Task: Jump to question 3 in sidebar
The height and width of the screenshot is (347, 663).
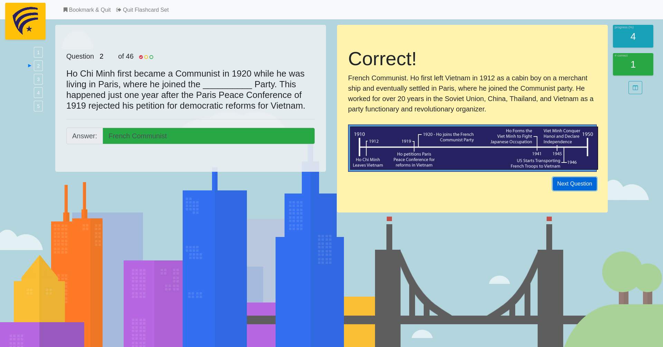Action: 38,79
